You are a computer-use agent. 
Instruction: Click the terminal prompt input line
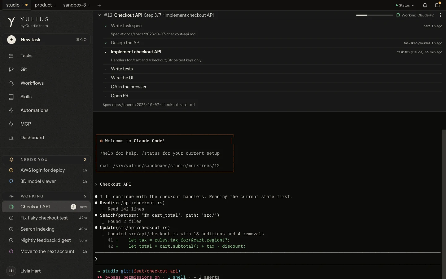pyautogui.click(x=268, y=259)
